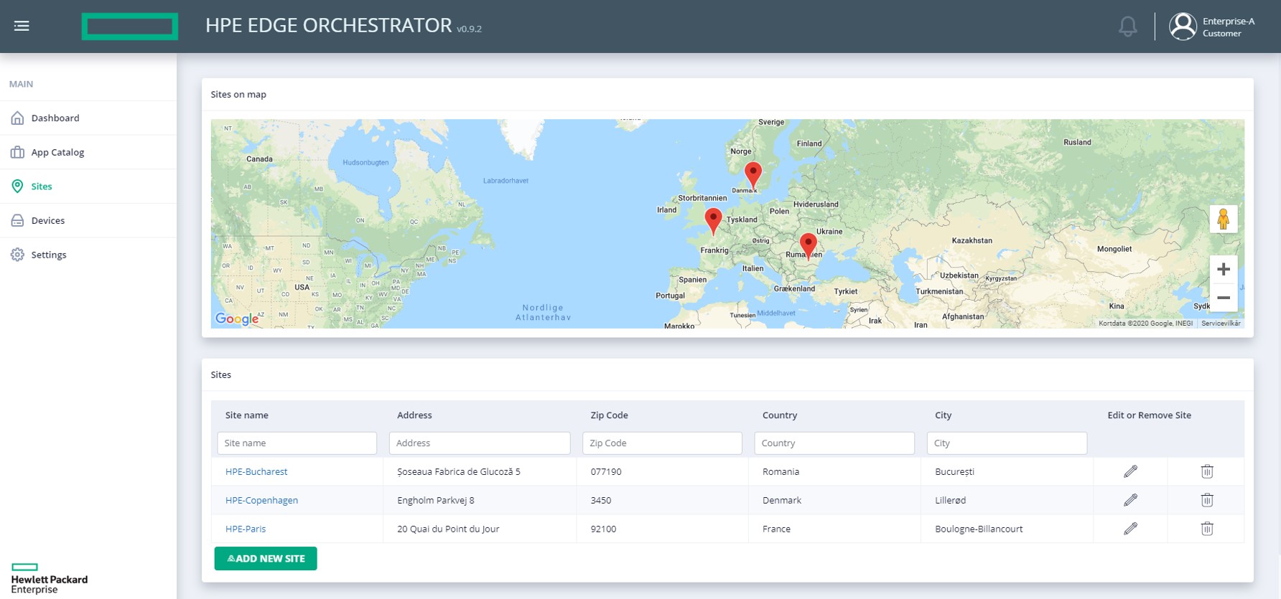
Task: Select Sites in the sidebar
Action: coord(42,187)
